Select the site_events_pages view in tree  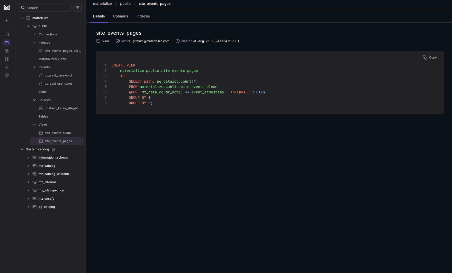coord(57,141)
